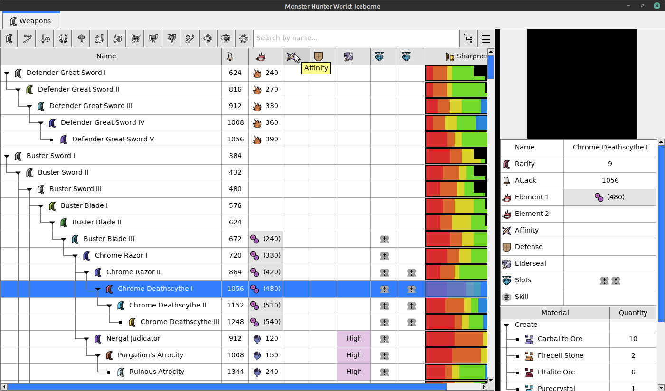Click sharpness bar of Defender Great Sword I
This screenshot has height=391, width=665.
point(456,73)
